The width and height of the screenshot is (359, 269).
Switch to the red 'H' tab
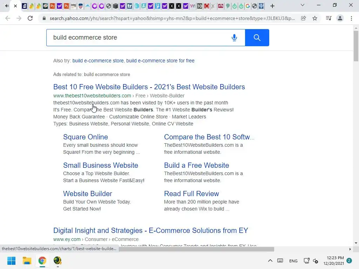(x=206, y=6)
